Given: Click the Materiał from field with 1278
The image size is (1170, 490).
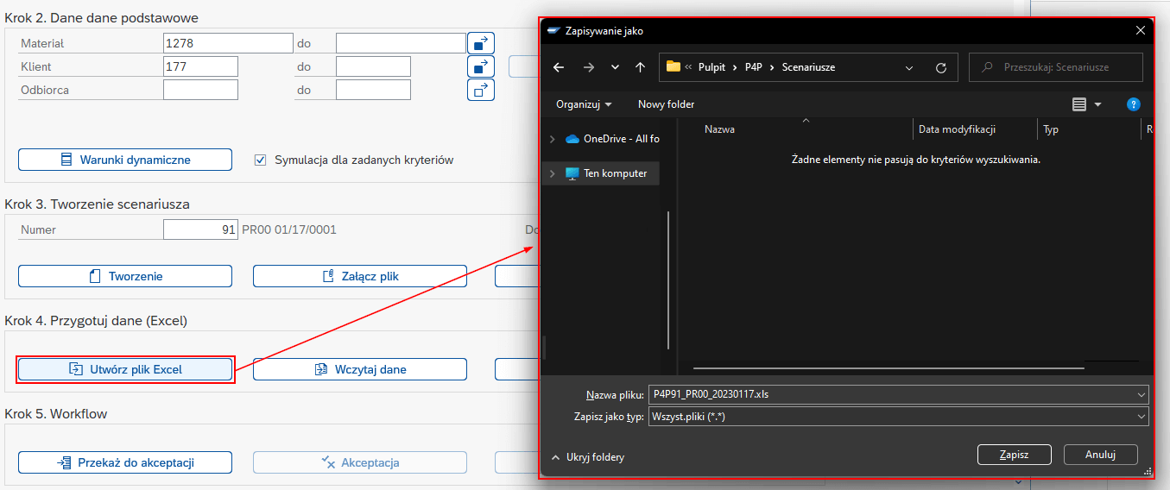Looking at the screenshot, I should click(x=228, y=43).
